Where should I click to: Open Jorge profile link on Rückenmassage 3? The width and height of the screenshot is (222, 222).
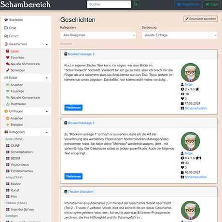pyautogui.click(x=188, y=84)
